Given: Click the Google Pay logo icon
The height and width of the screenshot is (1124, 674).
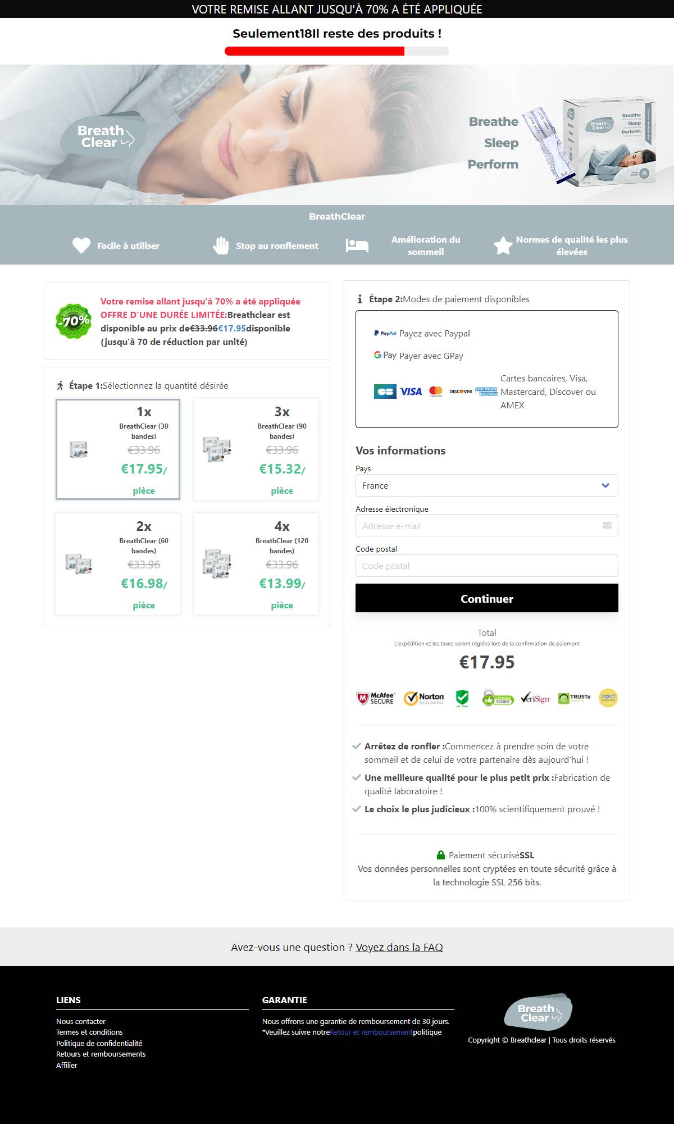Looking at the screenshot, I should click(x=385, y=356).
